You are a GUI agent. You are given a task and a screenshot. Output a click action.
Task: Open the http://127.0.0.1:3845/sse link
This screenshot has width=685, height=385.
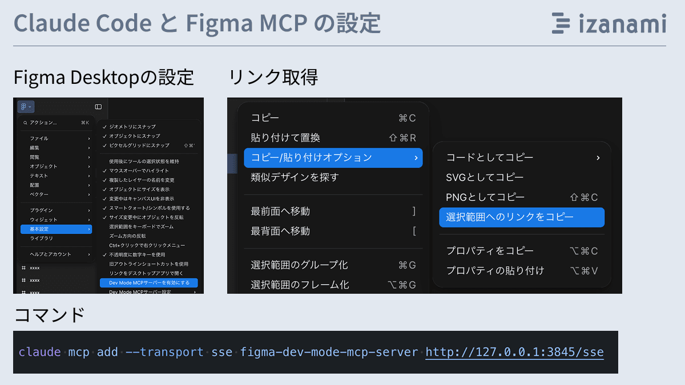[x=514, y=351]
